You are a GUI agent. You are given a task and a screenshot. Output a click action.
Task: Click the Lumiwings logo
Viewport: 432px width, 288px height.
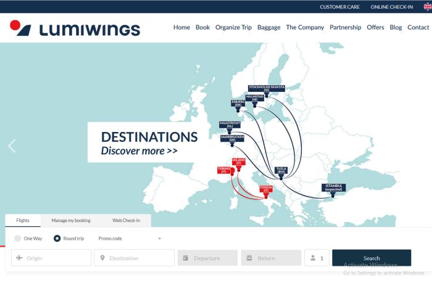pyautogui.click(x=75, y=28)
